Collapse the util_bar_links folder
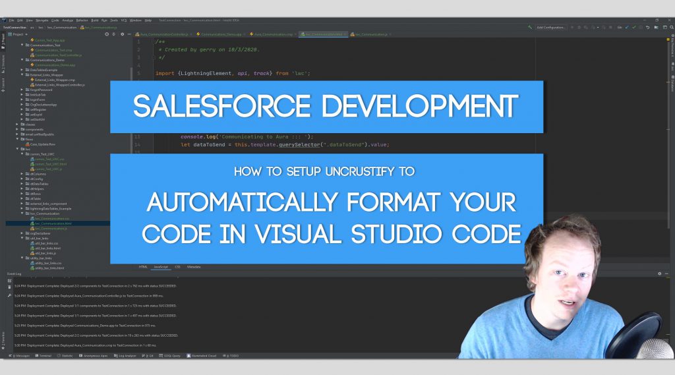Viewport: 675px width, 375px height. [x=22, y=238]
